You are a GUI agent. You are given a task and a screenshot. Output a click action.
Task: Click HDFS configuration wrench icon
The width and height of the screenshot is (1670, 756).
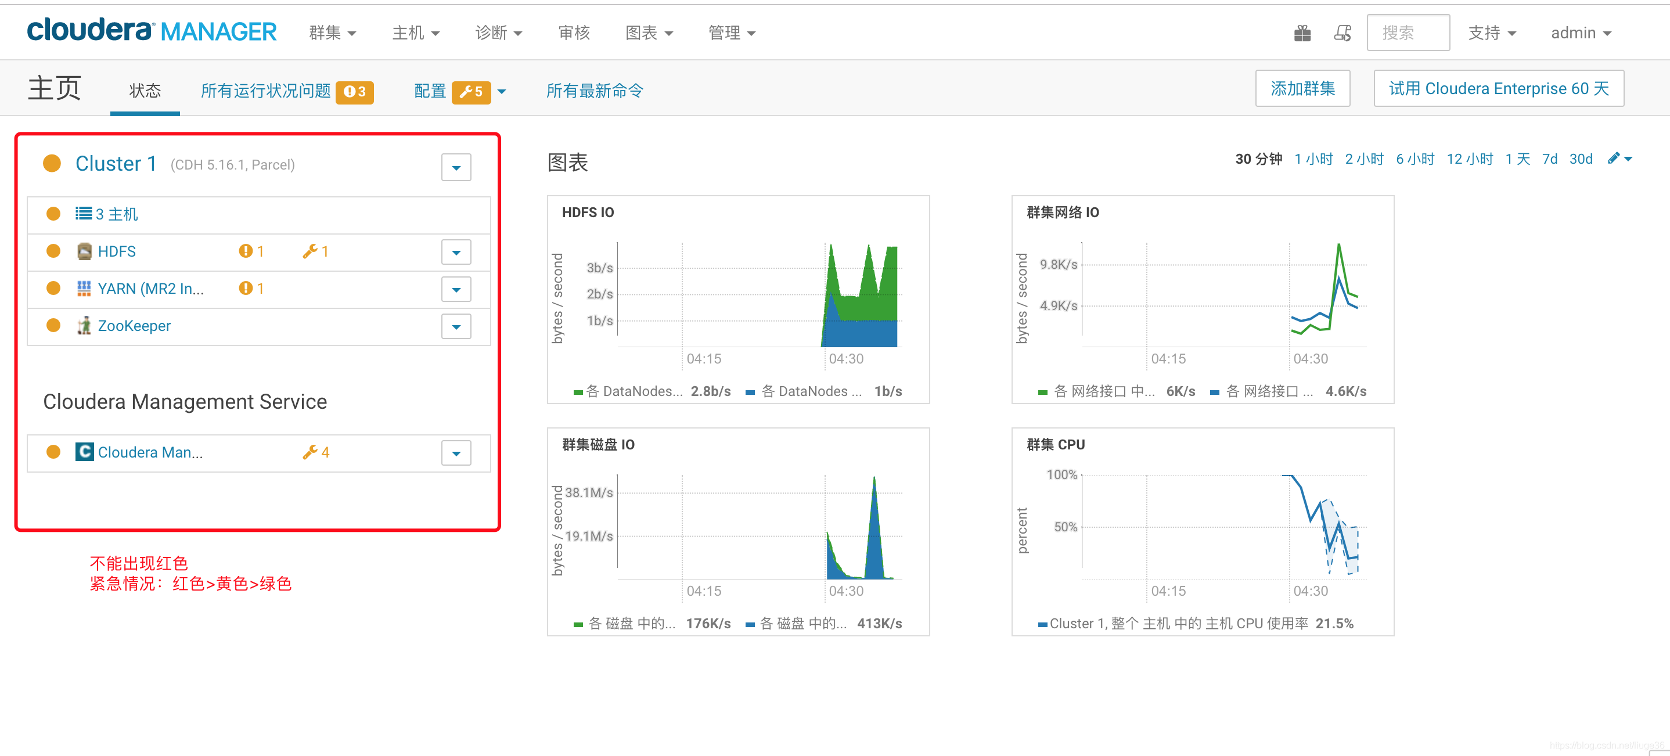pos(310,251)
